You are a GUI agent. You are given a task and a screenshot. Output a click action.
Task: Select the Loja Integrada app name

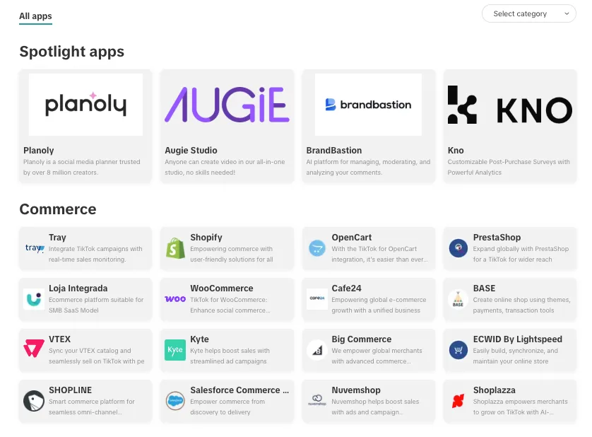(78, 289)
